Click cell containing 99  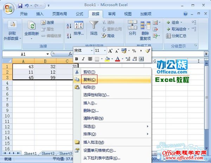tap(45, 78)
